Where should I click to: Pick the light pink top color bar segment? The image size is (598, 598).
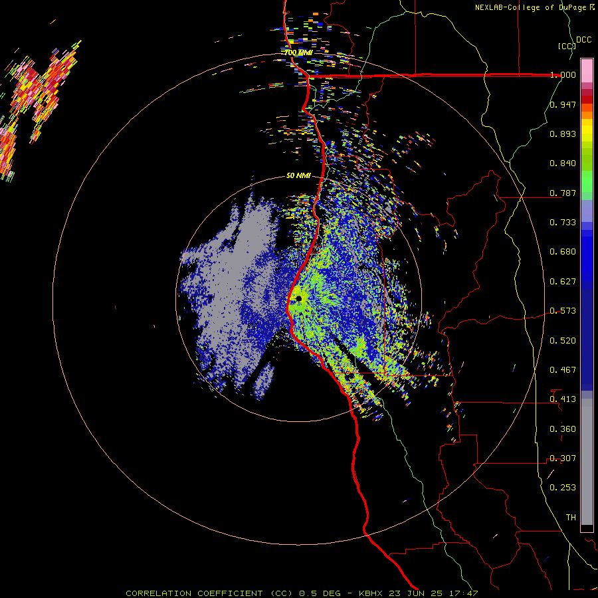(587, 71)
